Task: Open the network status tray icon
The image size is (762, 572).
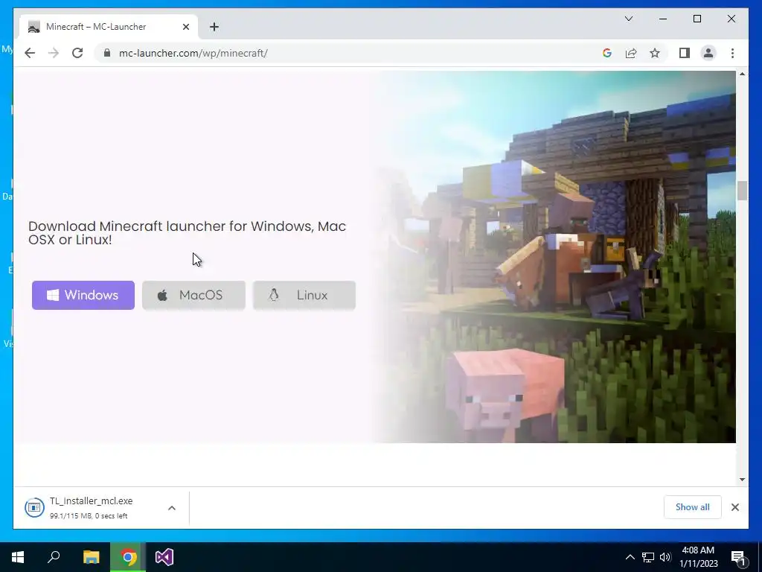Action: click(x=648, y=557)
